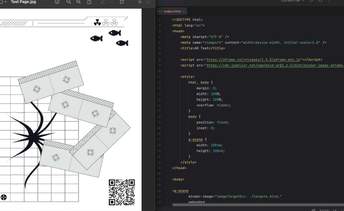Click the opening <style> tag
344x211 pixels.
point(187,77)
